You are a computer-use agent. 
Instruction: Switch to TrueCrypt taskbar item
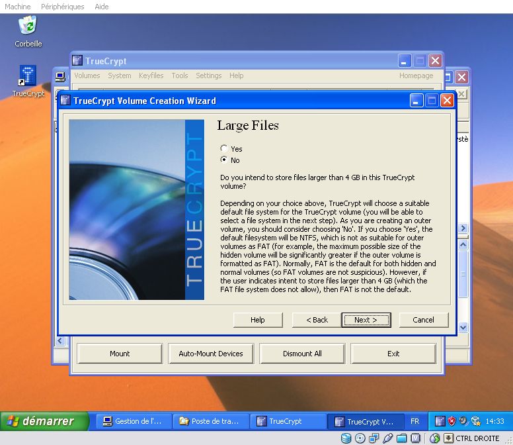pos(288,421)
